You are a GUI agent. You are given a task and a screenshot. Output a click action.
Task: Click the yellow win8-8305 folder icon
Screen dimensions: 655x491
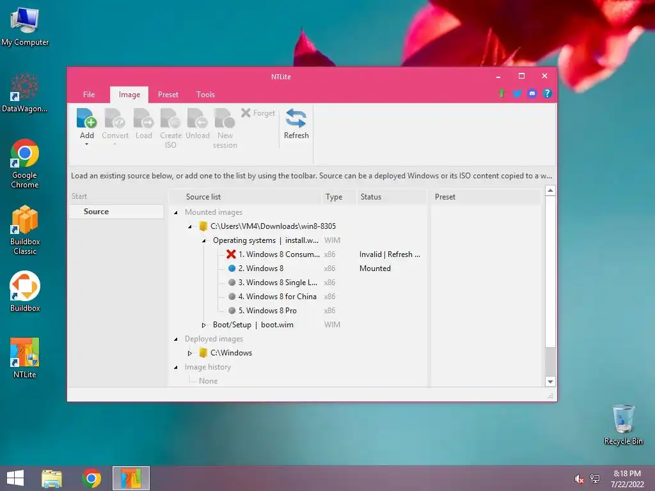tap(203, 226)
